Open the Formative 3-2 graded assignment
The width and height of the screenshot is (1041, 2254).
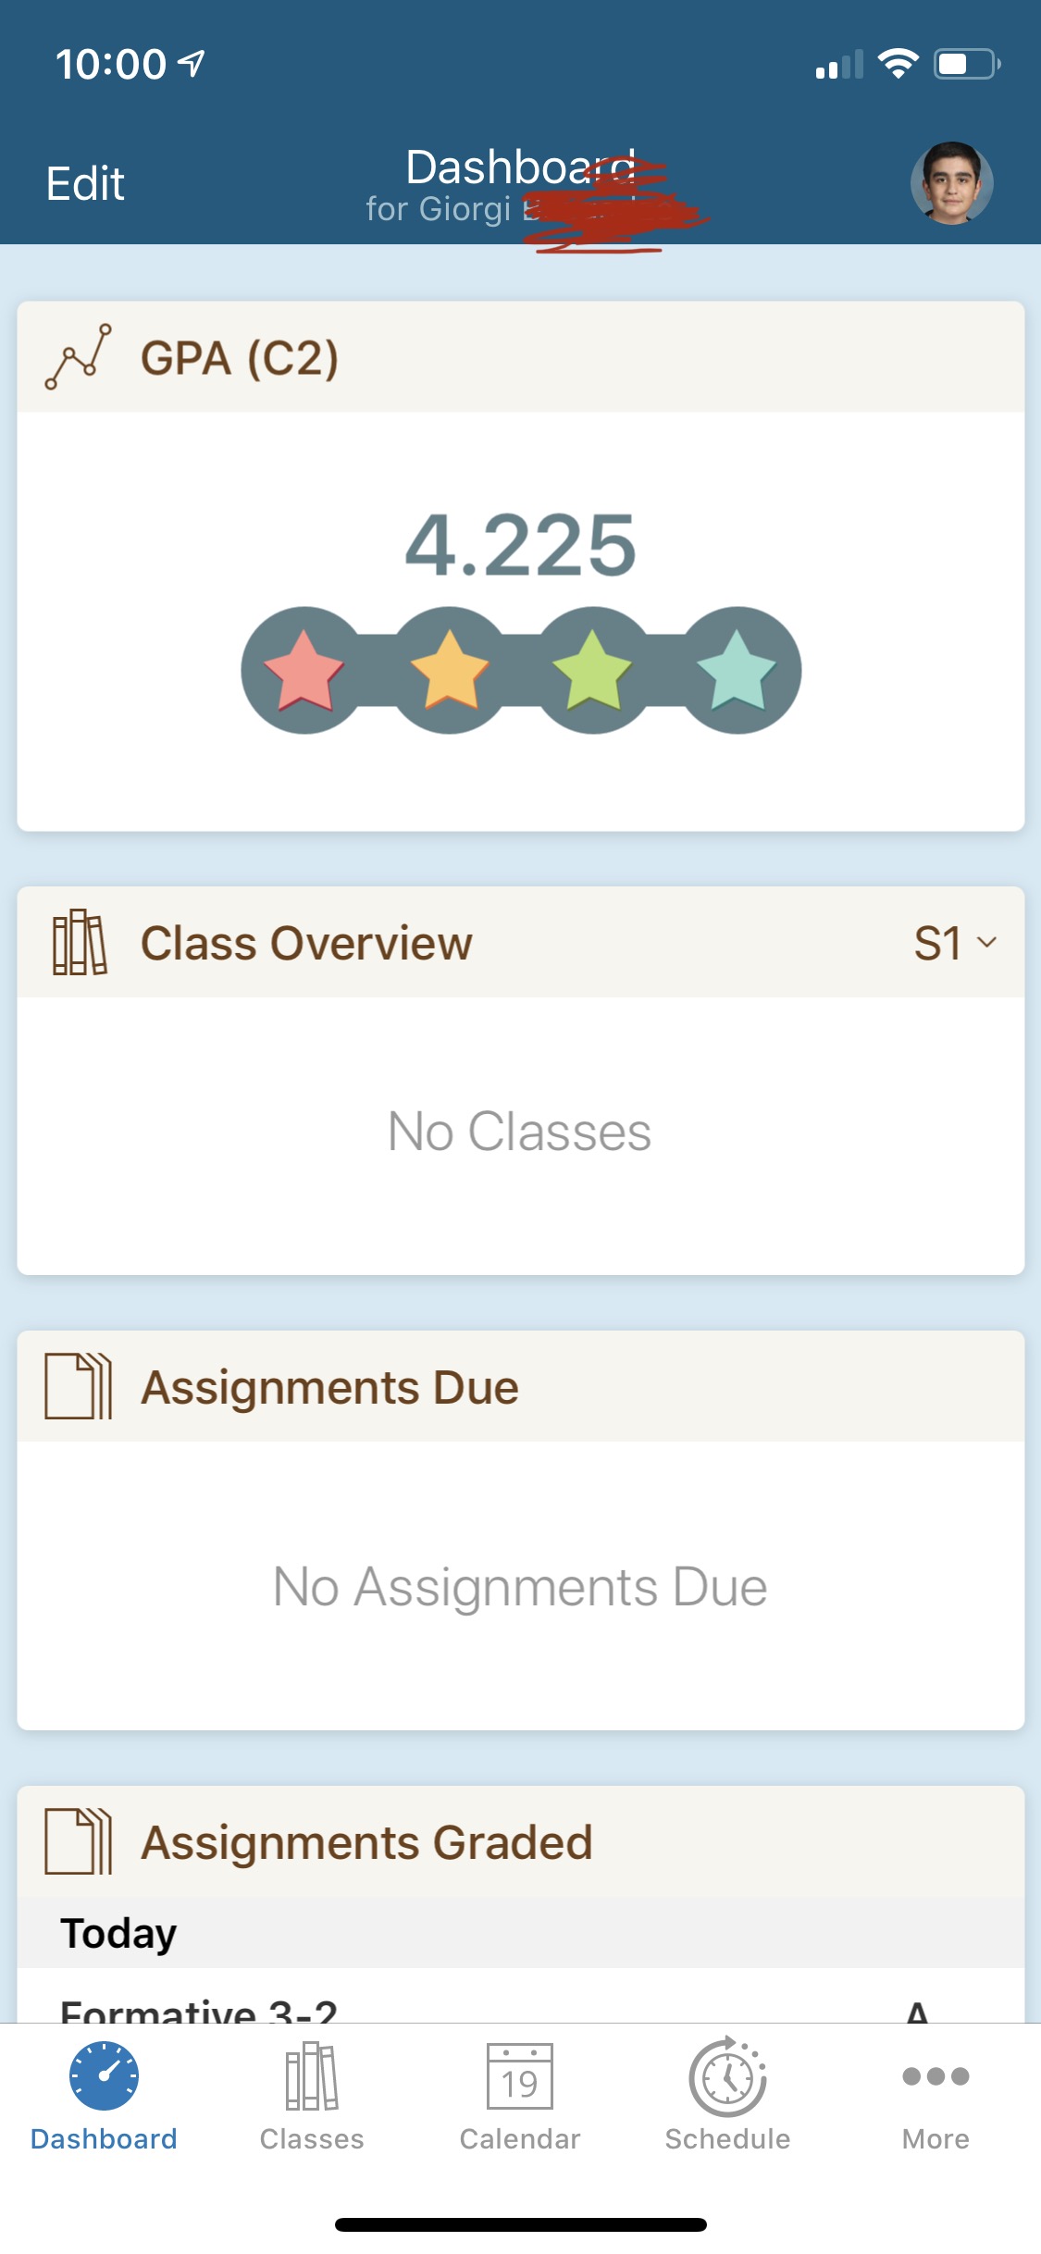pyautogui.click(x=199, y=2008)
